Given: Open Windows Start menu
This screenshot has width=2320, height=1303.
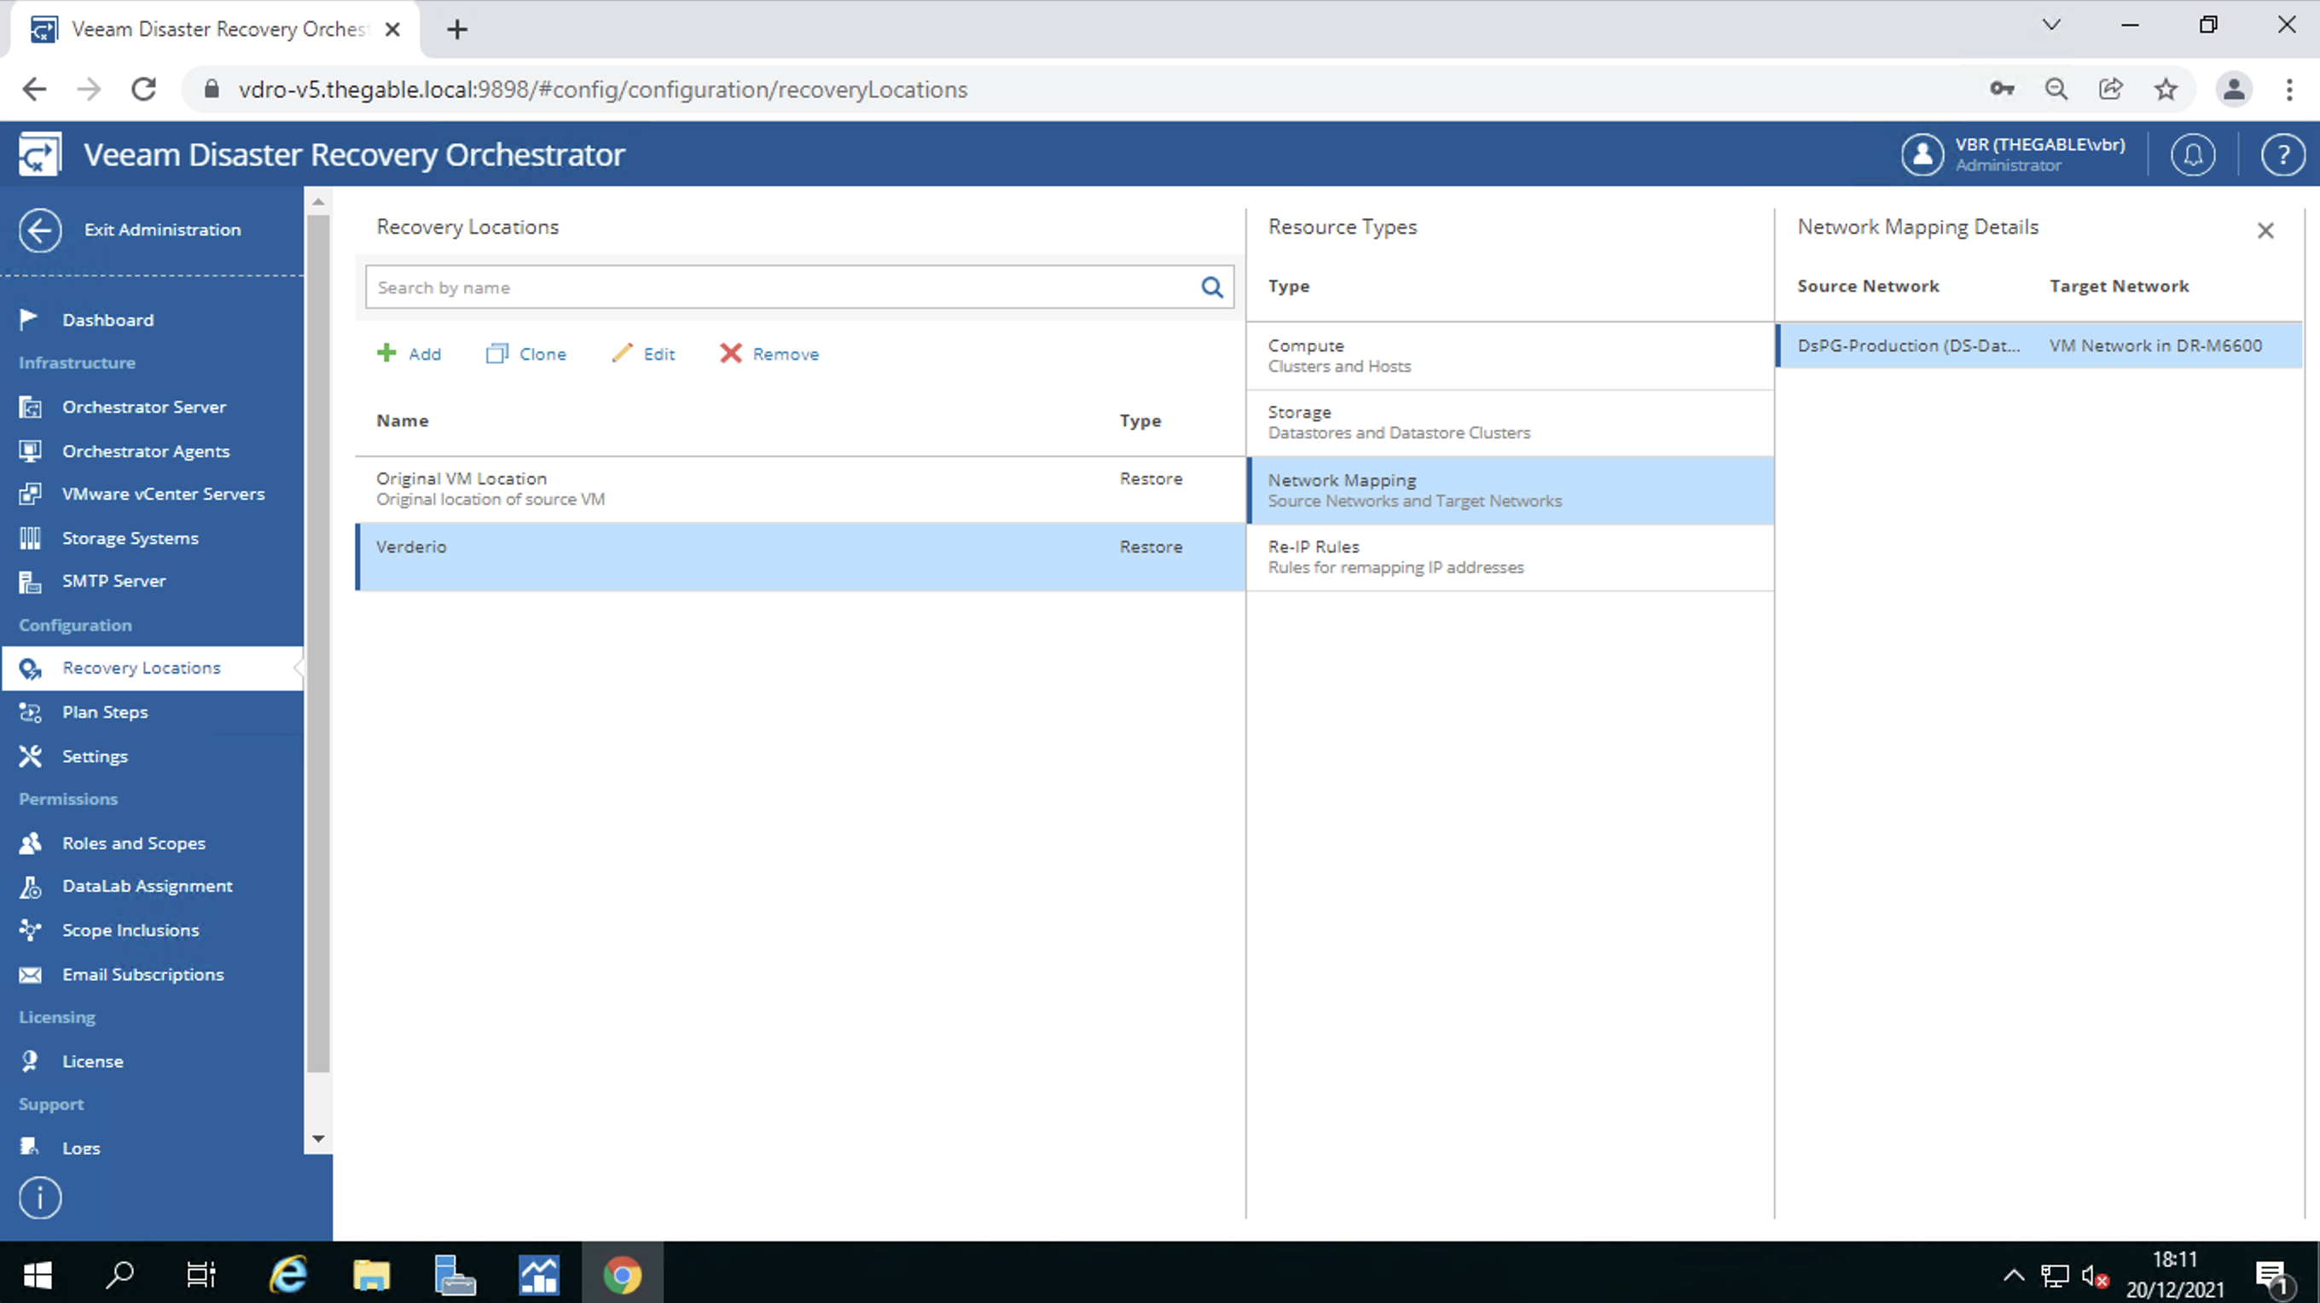Looking at the screenshot, I should [37, 1273].
